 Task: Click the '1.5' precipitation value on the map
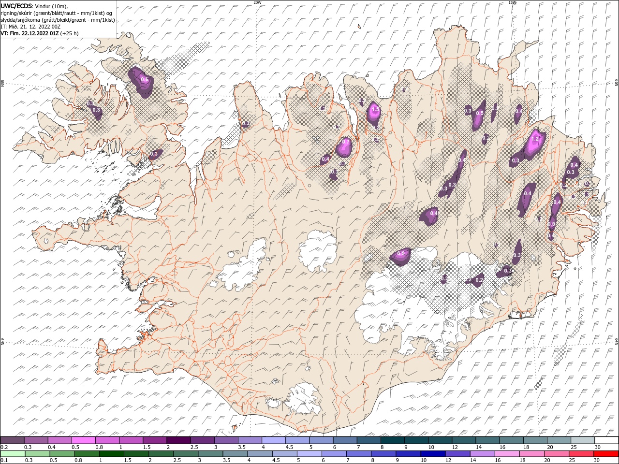click(375, 110)
